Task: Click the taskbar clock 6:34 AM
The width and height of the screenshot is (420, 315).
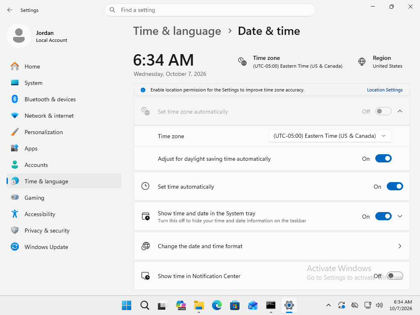Action: click(401, 305)
